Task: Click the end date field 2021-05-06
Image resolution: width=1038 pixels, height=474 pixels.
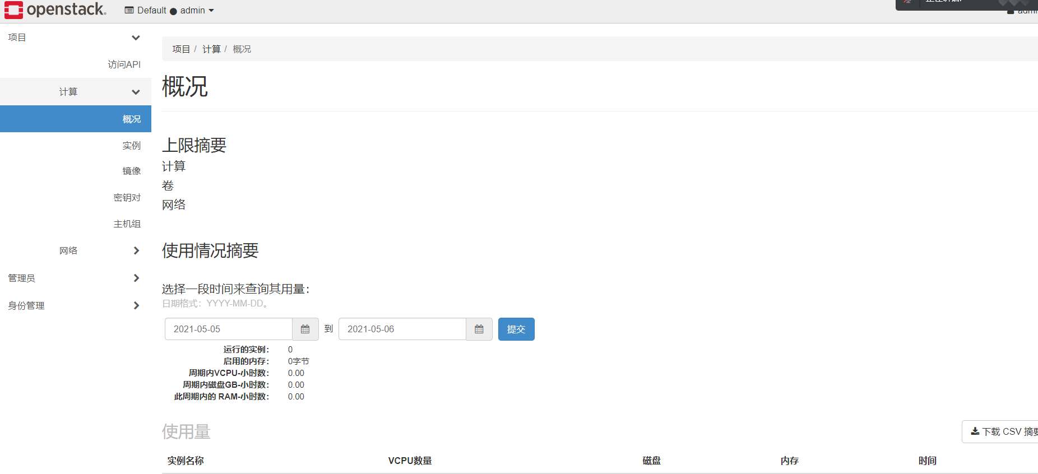Action: (x=402, y=329)
